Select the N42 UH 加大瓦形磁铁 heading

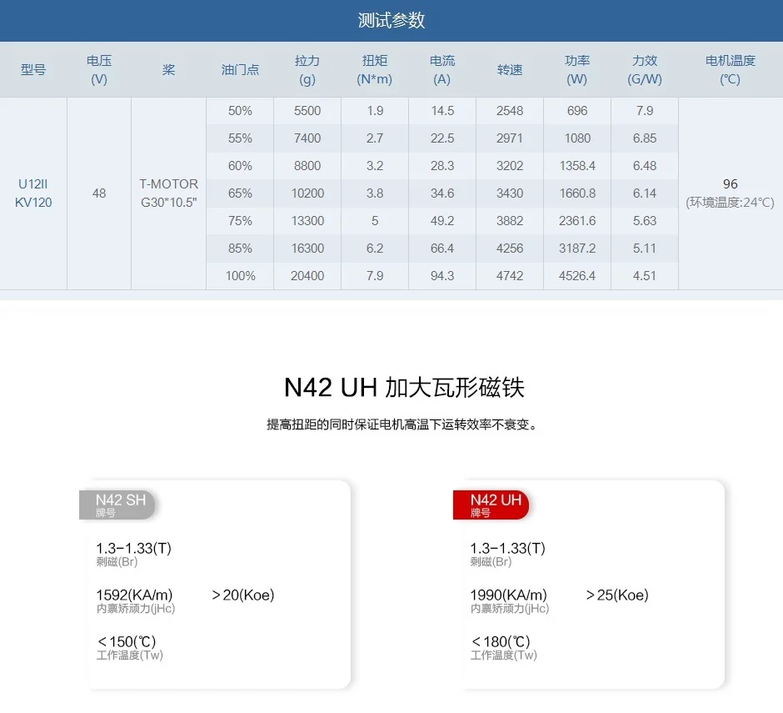404,388
